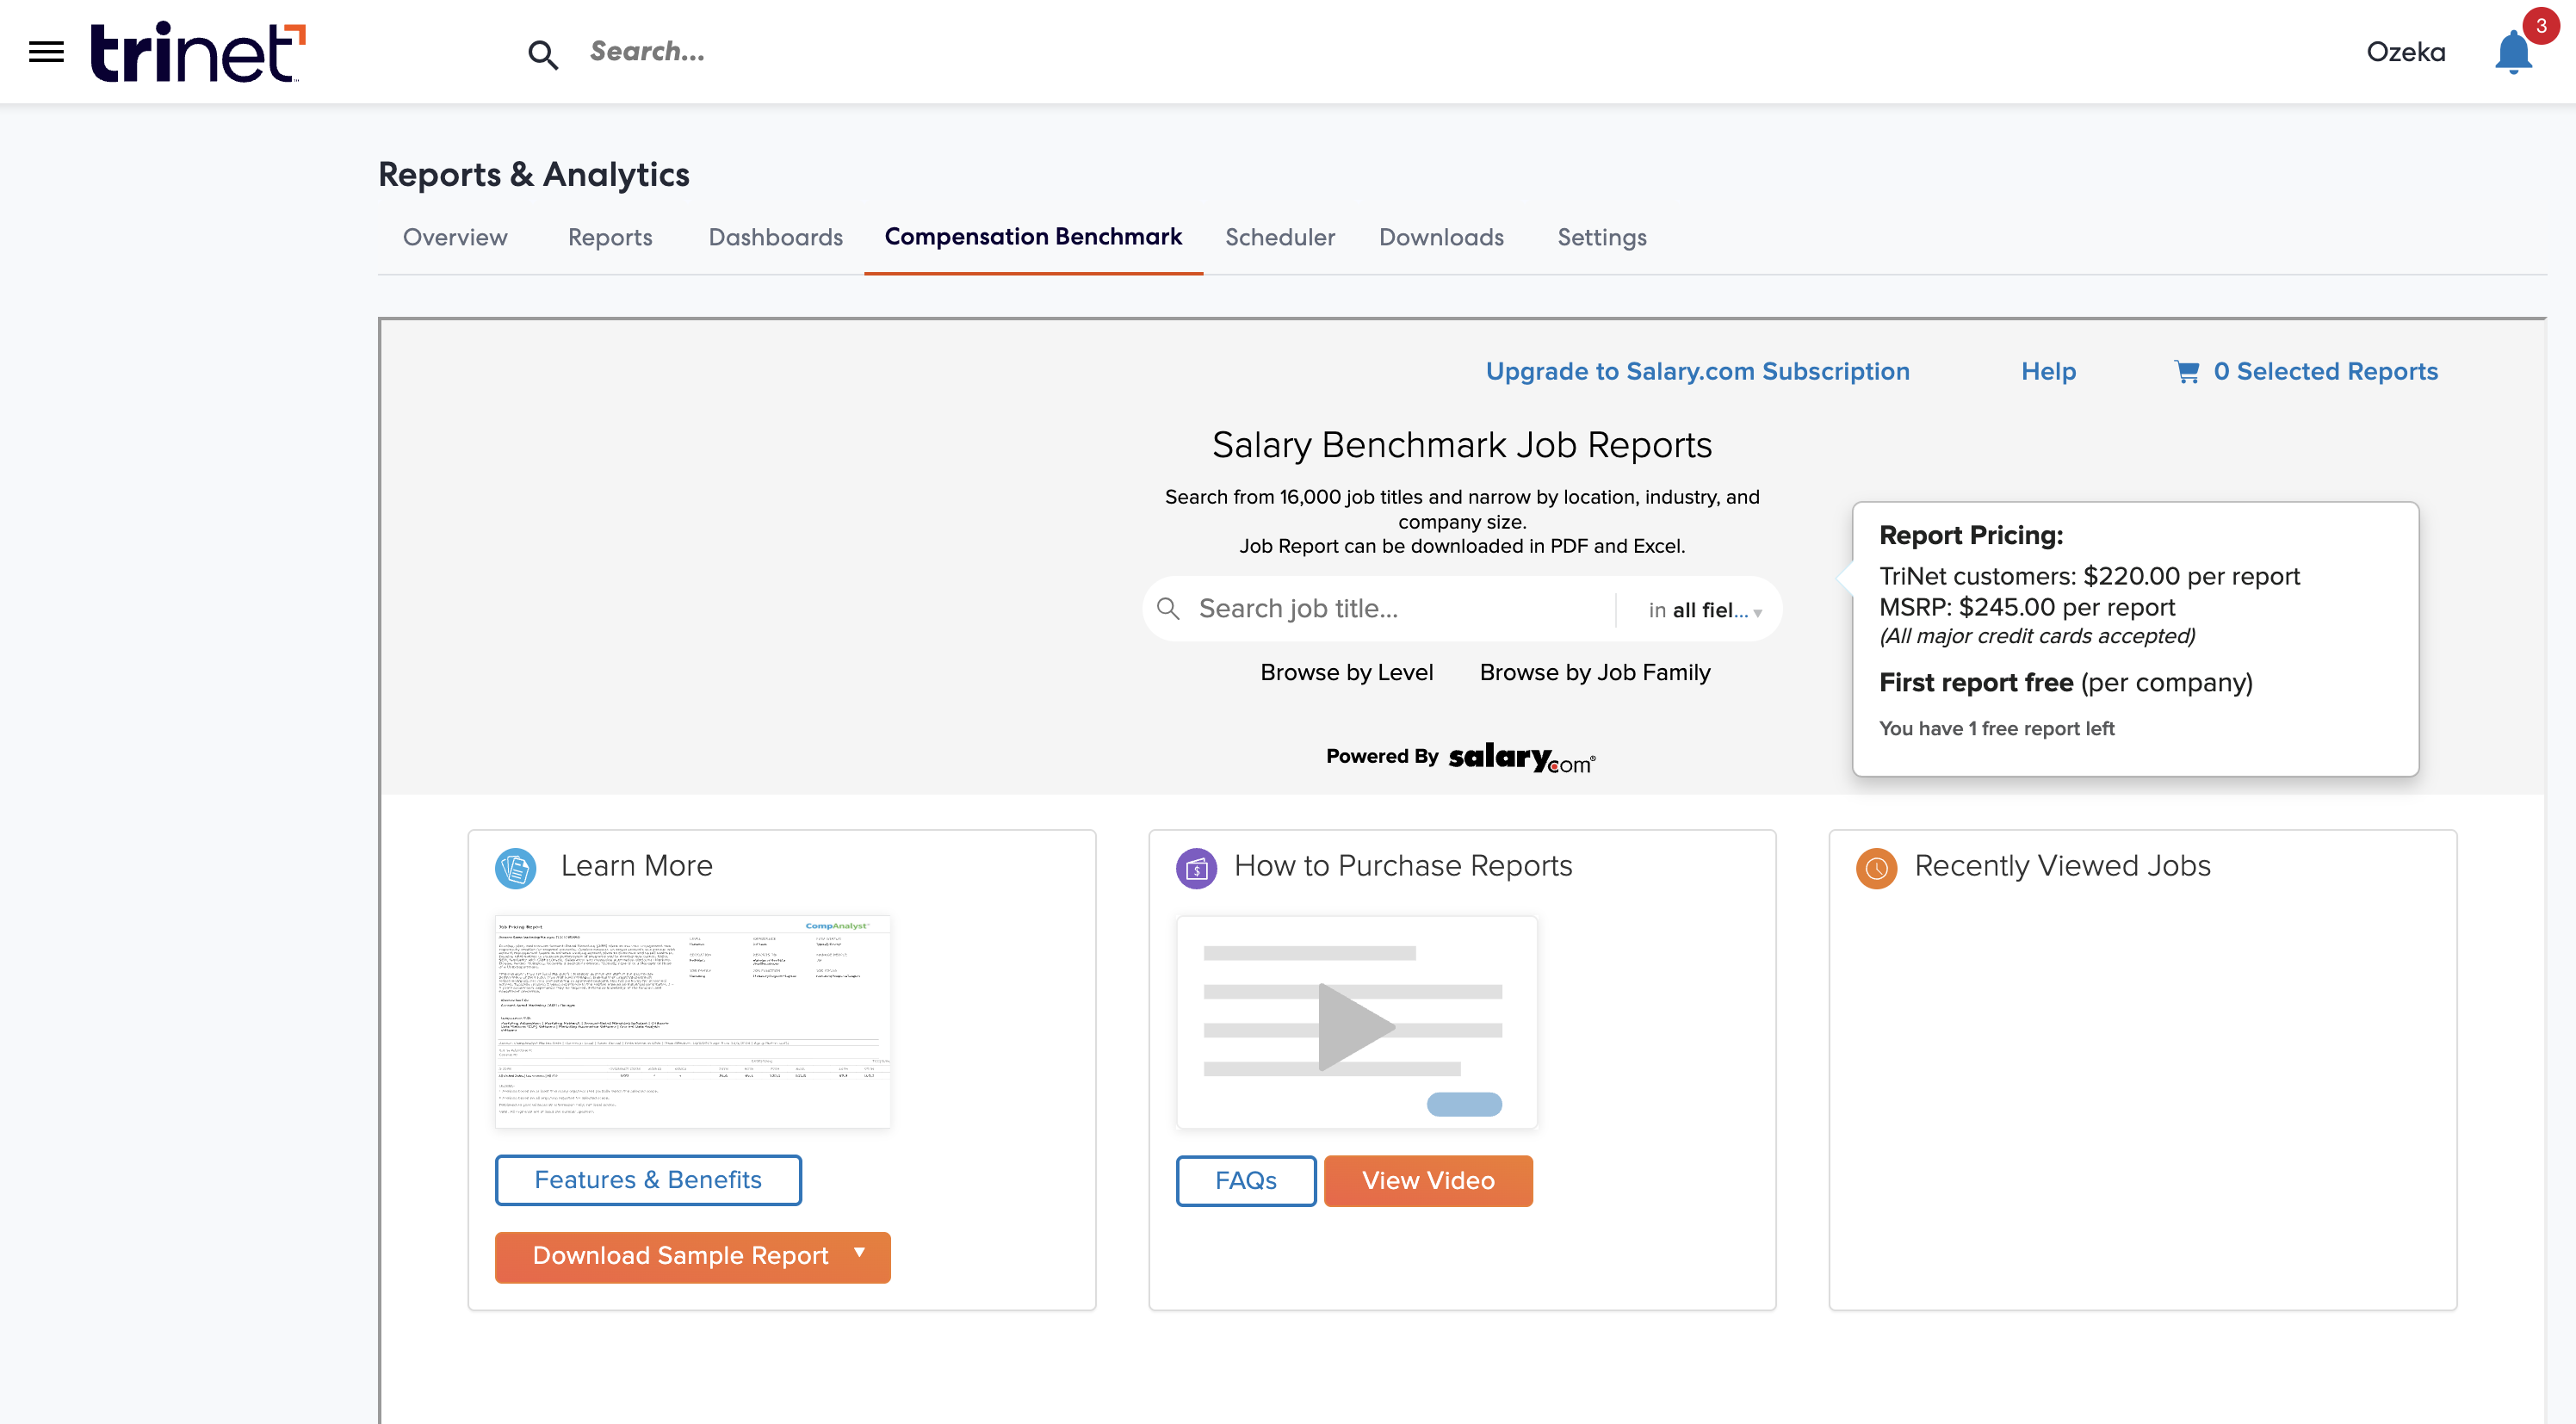This screenshot has width=2576, height=1424.
Task: Open the Settings tab
Action: 1602,237
